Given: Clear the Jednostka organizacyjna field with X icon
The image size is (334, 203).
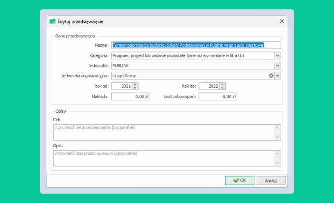Looking at the screenshot, I should [x=271, y=76].
